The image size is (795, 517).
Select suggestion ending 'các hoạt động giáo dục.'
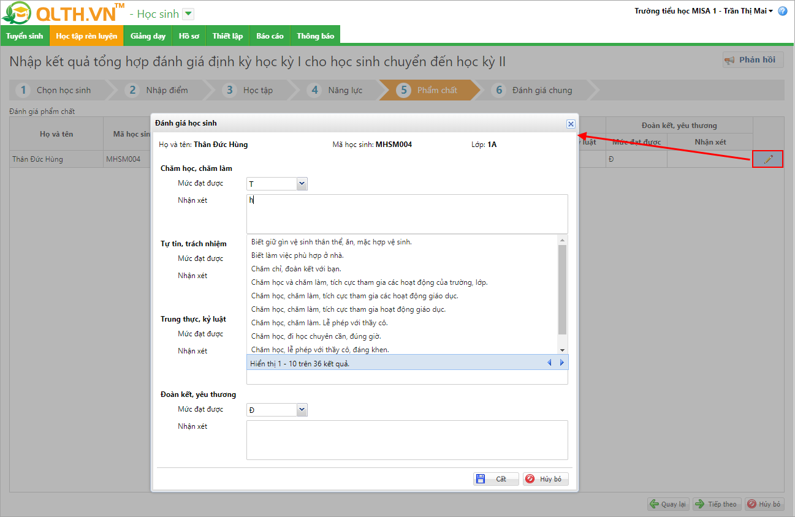point(402,296)
